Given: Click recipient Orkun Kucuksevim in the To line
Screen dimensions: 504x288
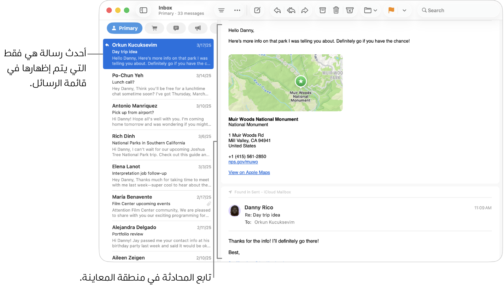Looking at the screenshot, I should pos(274,222).
